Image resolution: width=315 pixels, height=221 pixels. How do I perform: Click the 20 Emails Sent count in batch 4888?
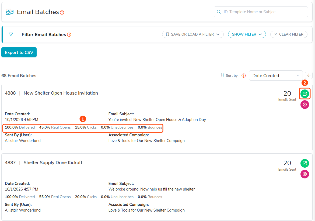(287, 96)
